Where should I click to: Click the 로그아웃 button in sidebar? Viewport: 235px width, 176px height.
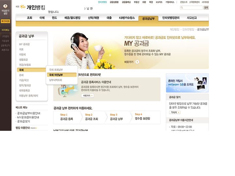point(6,21)
